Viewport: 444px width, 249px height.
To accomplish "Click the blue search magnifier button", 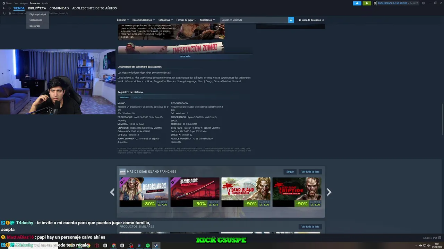I will pos(291,20).
